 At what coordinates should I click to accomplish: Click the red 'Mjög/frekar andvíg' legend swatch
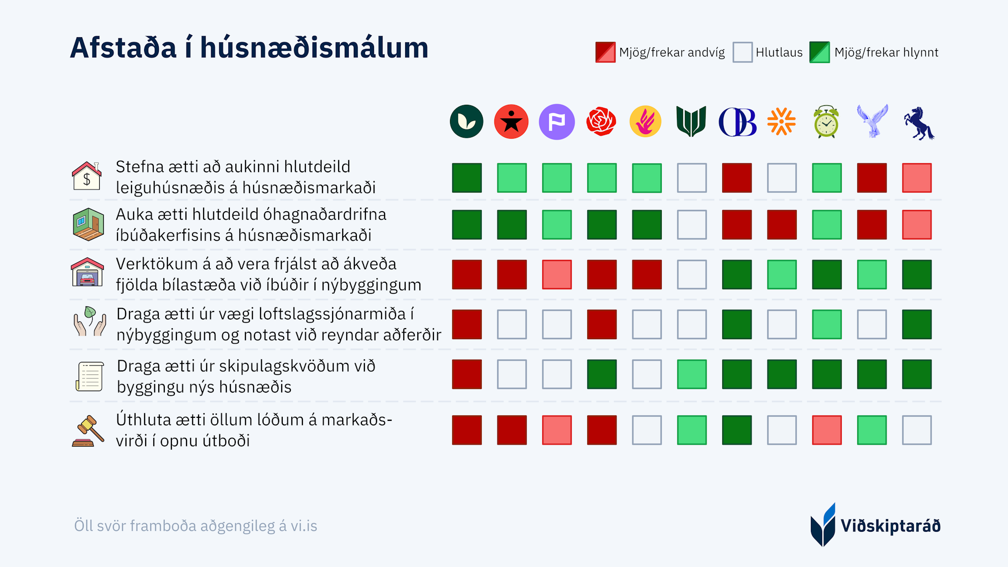tap(605, 52)
